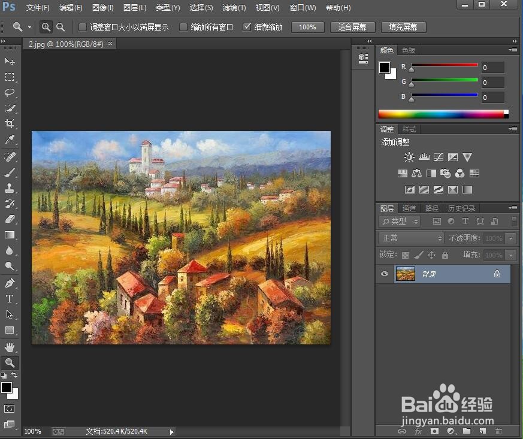Switch to the 通道 tab
Screen dimensions: 523x439
(x=409, y=208)
